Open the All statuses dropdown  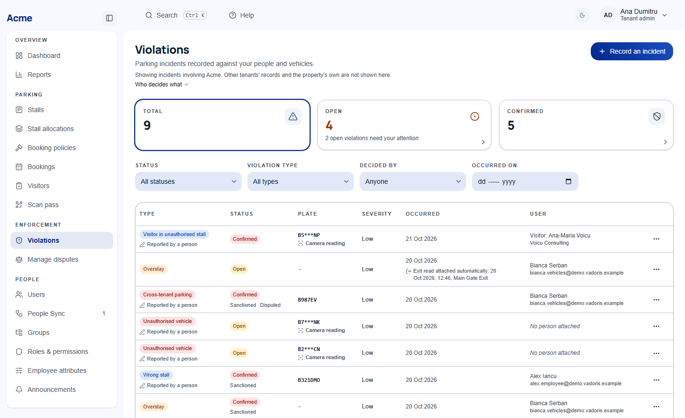pos(188,181)
